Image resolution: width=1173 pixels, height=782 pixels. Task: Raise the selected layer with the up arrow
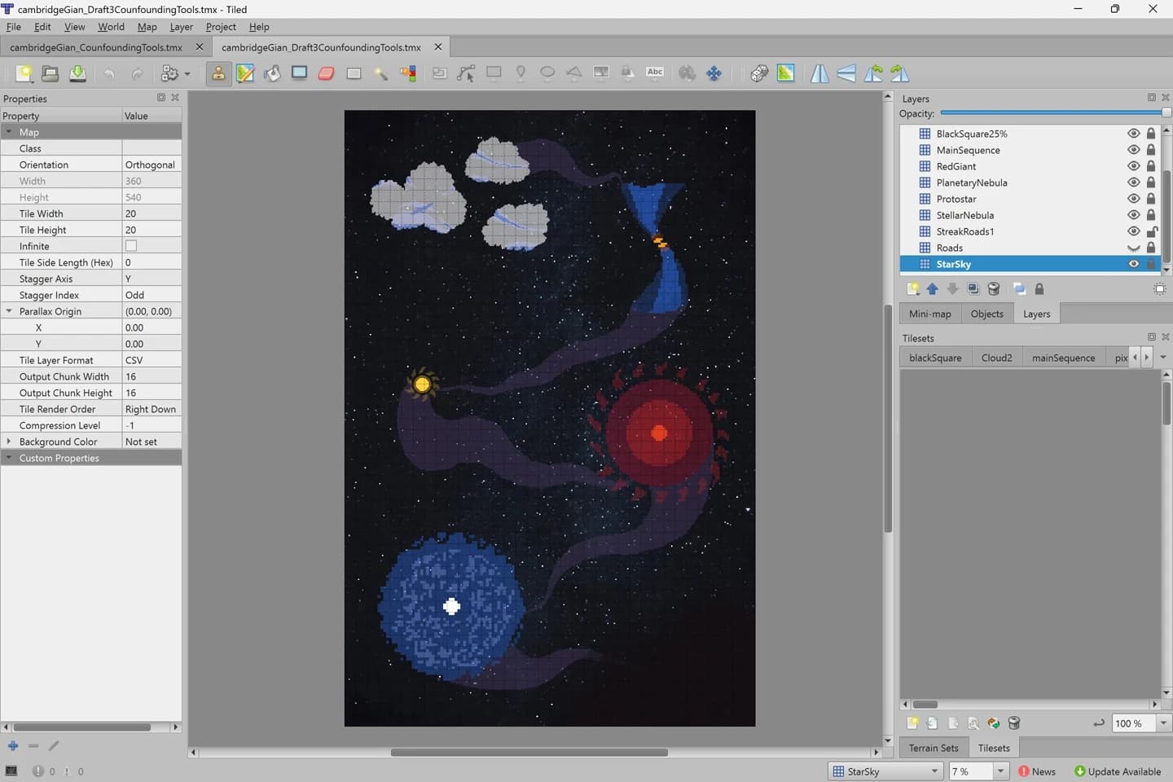933,289
